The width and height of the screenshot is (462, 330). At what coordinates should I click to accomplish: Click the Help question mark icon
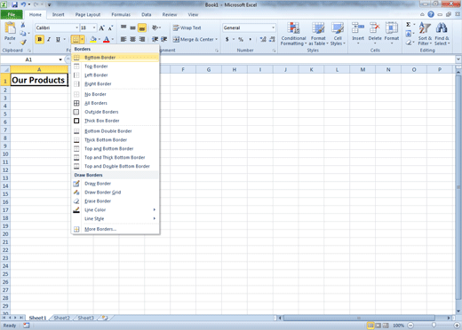tap(431, 14)
